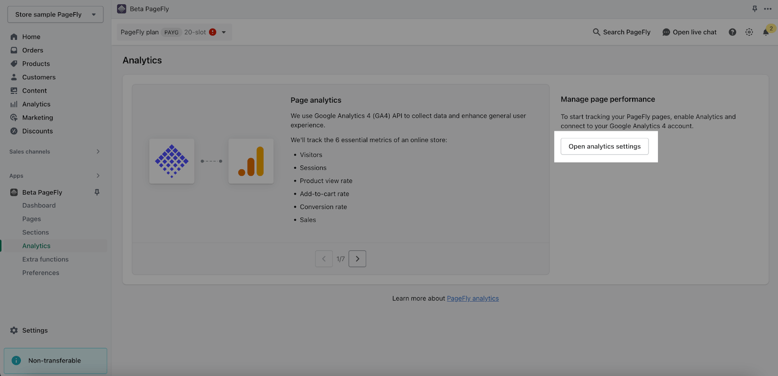This screenshot has height=376, width=778.
Task: Open PageFly Pages menu item
Action: (x=32, y=219)
